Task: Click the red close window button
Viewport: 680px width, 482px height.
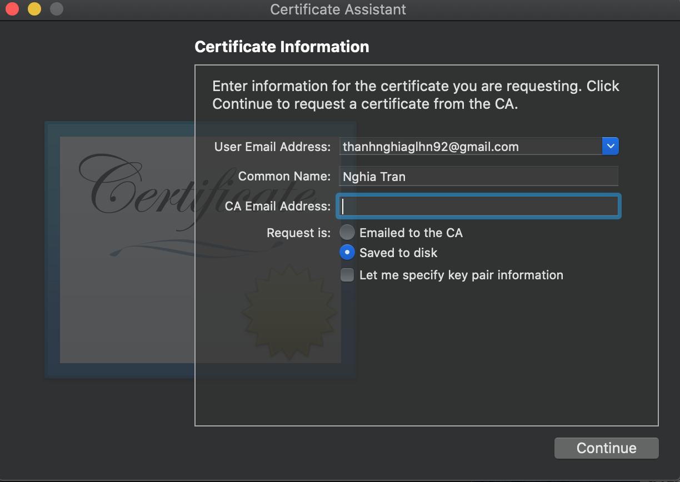Action: tap(12, 9)
